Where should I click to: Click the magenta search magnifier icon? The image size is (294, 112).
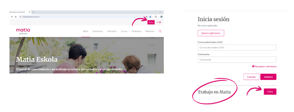160,31
